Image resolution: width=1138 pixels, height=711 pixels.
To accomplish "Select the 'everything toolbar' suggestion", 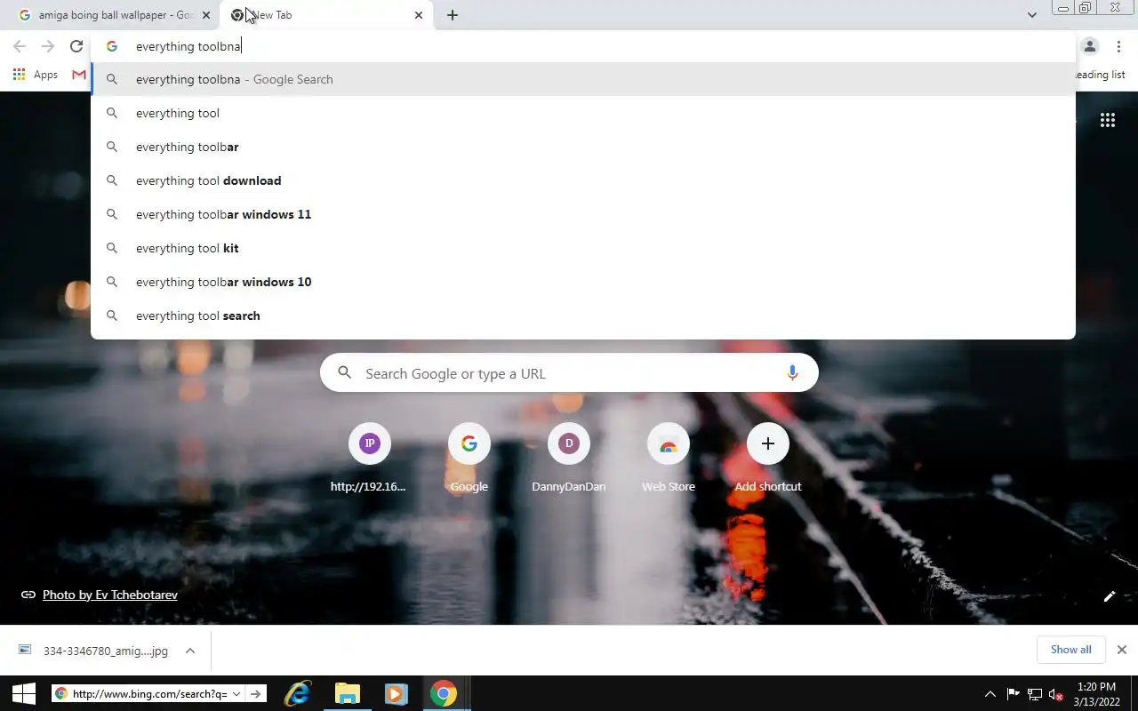I will coord(583,147).
